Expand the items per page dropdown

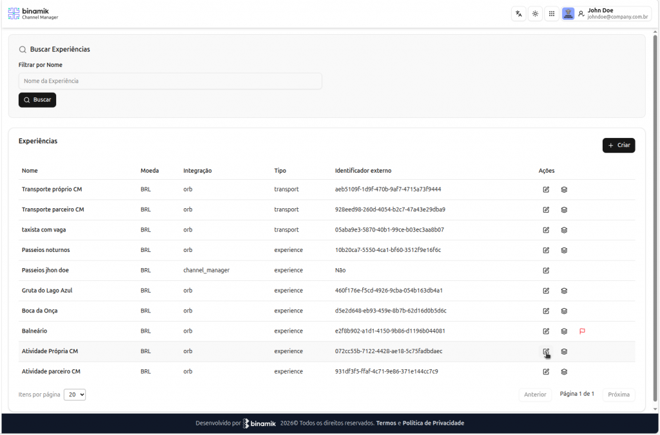click(x=75, y=394)
